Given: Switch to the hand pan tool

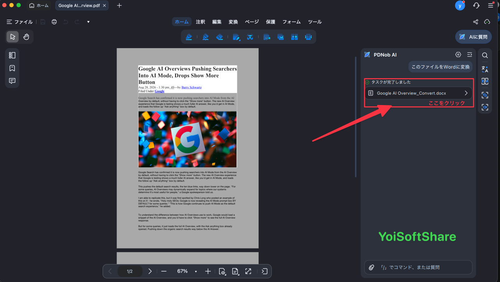Looking at the screenshot, I should (26, 37).
